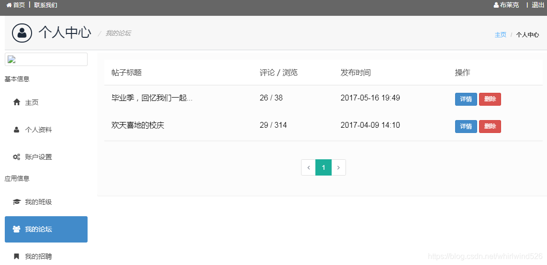This screenshot has height=265, width=547.
Task: Open 主页 in the sidebar menu
Action: click(46, 102)
